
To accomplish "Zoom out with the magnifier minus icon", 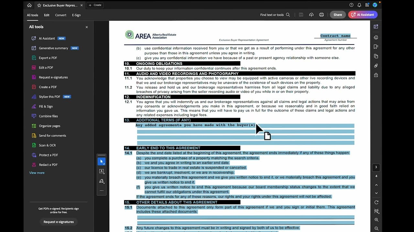I will [376, 228].
